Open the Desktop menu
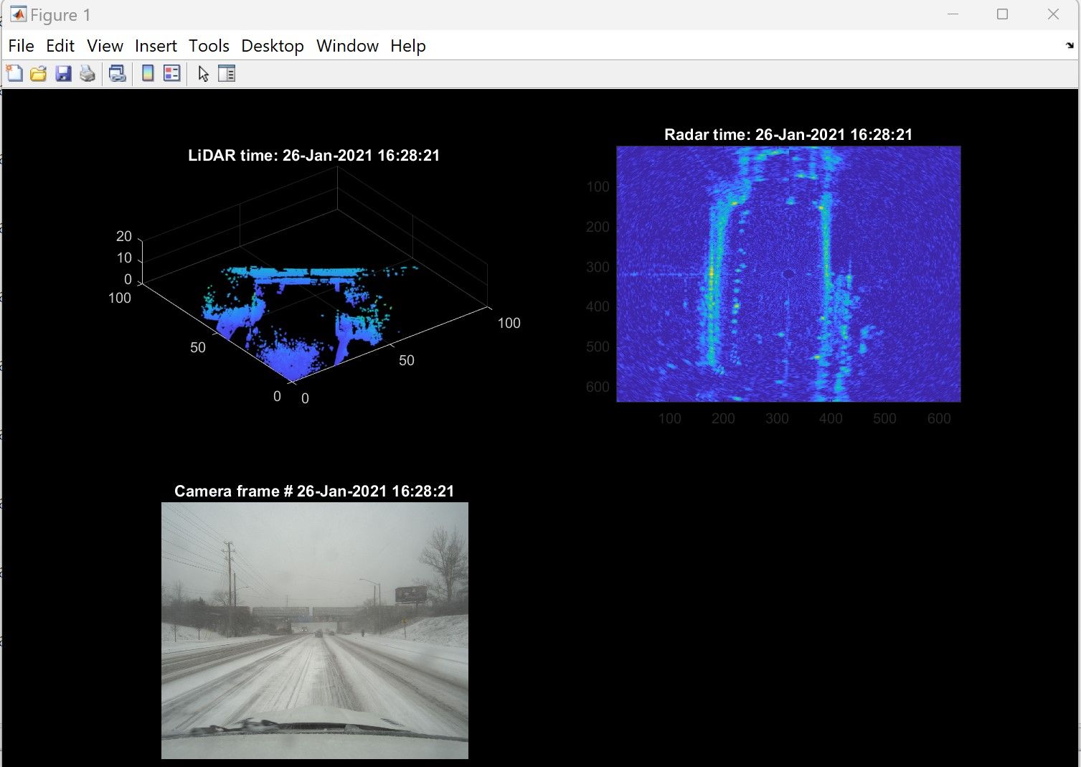This screenshot has width=1081, height=767. point(272,45)
